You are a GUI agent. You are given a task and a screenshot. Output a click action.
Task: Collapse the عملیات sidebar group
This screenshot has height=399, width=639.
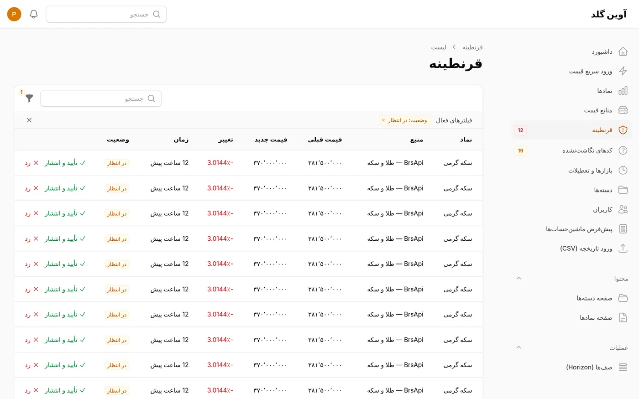(x=519, y=347)
